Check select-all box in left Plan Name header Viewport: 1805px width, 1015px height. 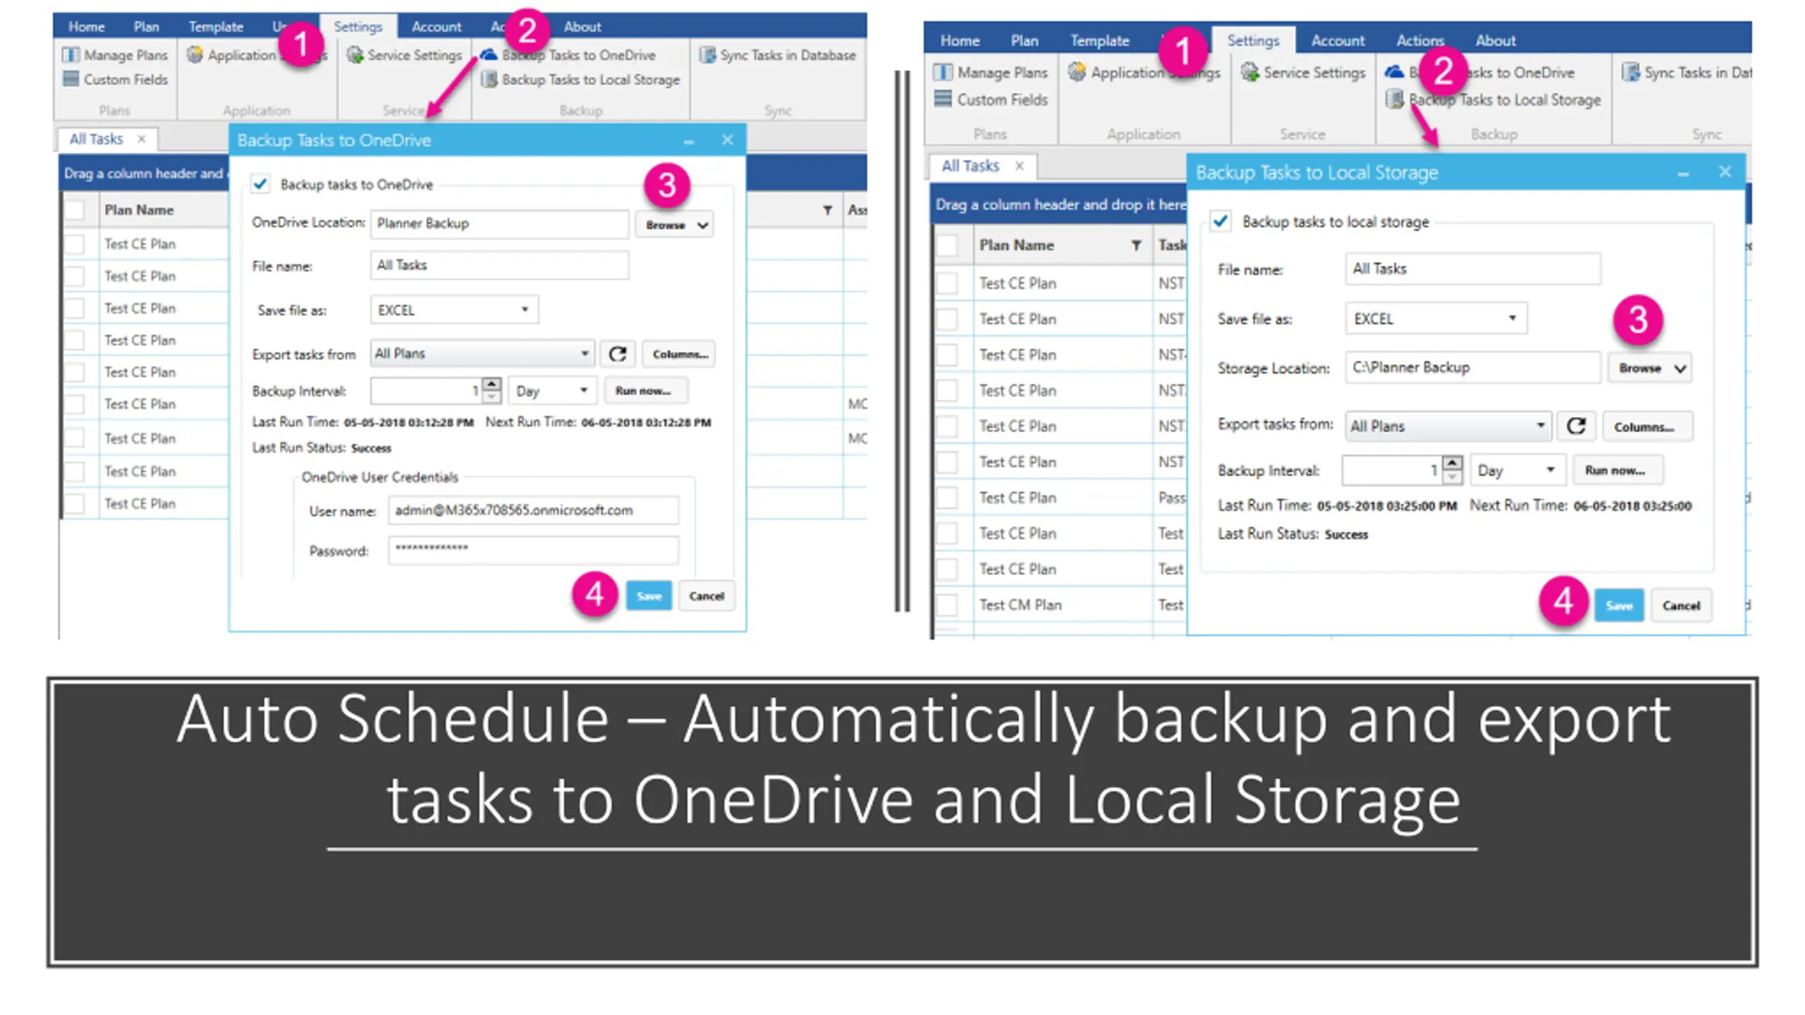coord(74,210)
